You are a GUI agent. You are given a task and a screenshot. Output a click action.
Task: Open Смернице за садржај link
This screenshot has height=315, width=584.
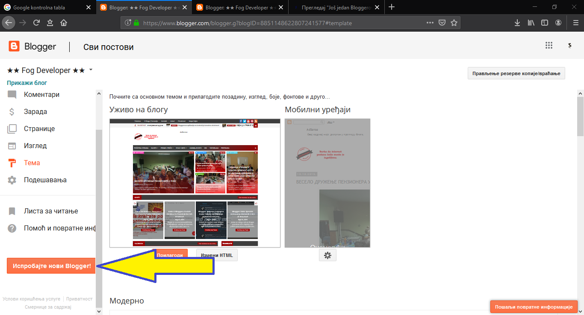point(48,307)
